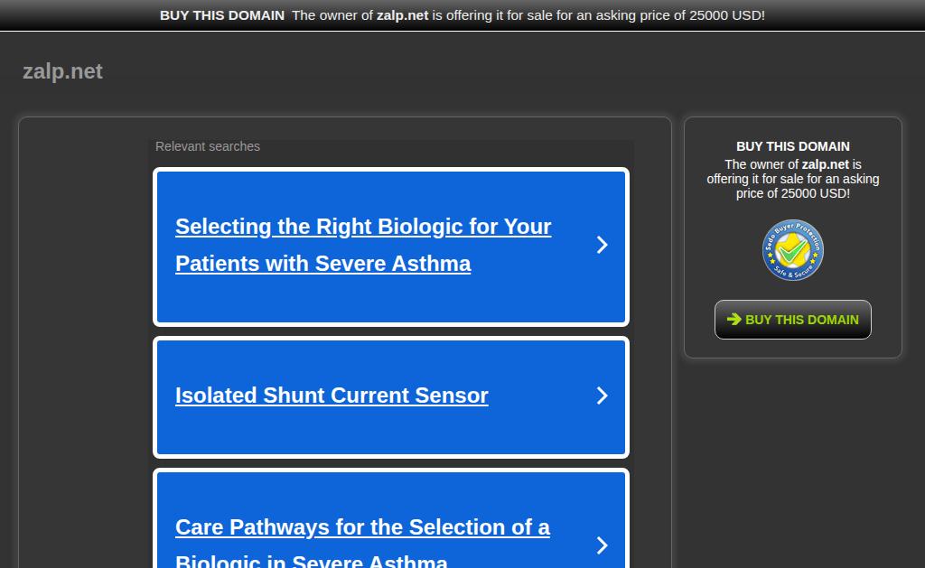Open Selecting the Right Biologic link
The height and width of the screenshot is (568, 925).
click(363, 245)
